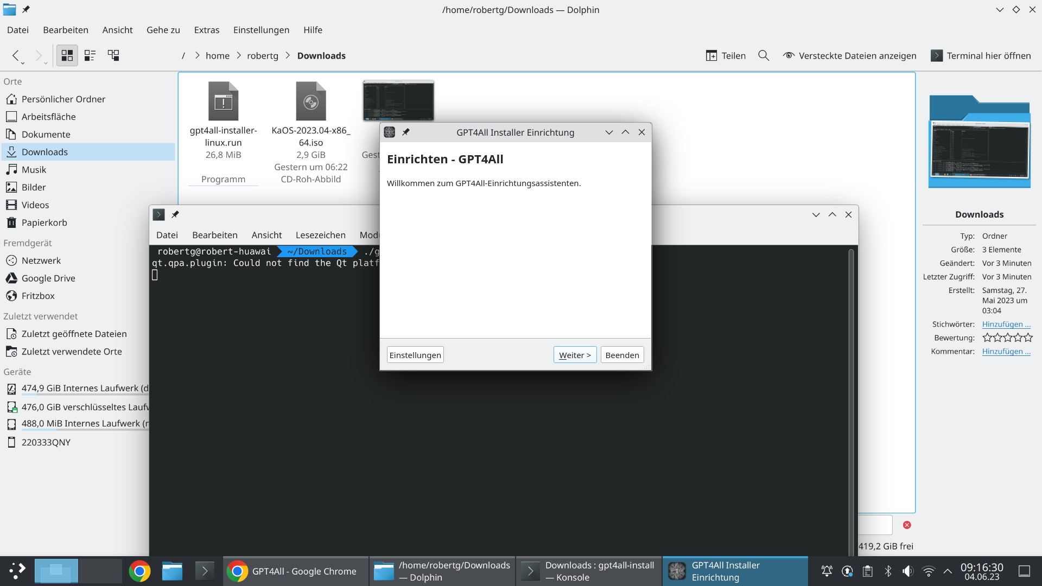
Task: Open the Bearbeiten menu in Dolphin
Action: coord(66,30)
